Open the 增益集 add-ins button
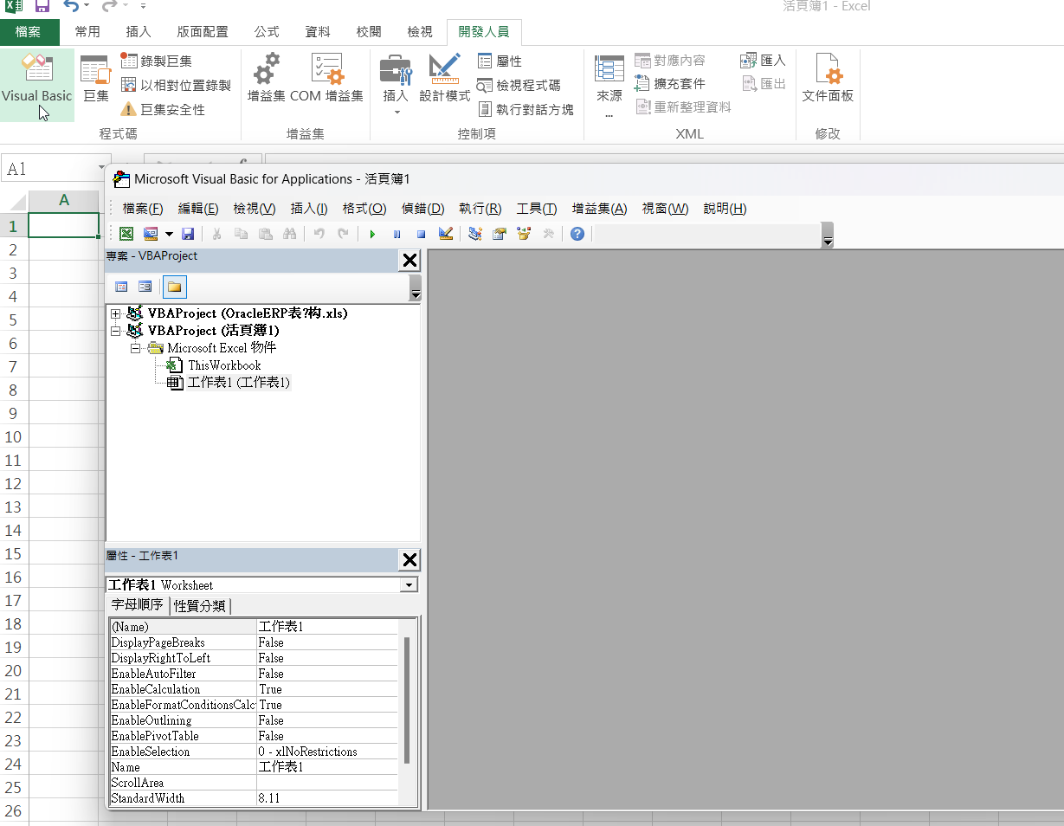The height and width of the screenshot is (826, 1064). click(x=266, y=80)
